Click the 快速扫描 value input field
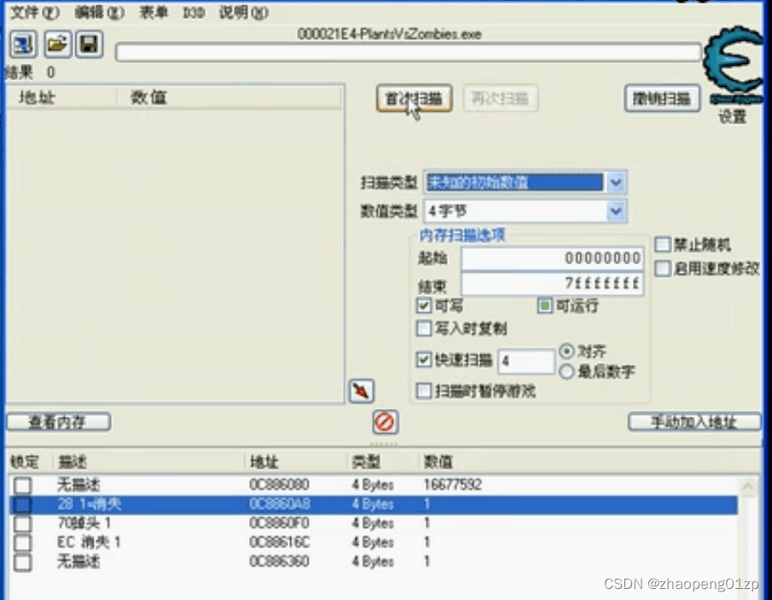This screenshot has width=772, height=600. pos(525,361)
